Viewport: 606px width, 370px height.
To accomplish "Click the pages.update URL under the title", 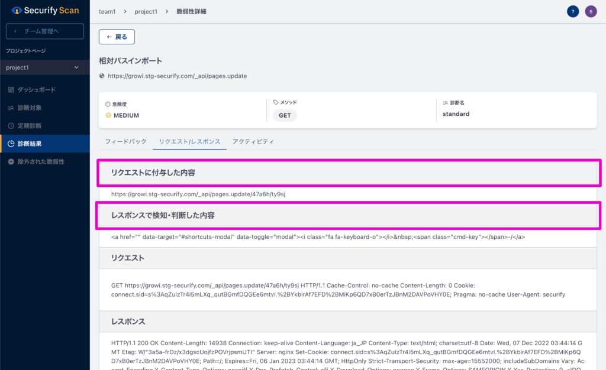I will 178,76.
